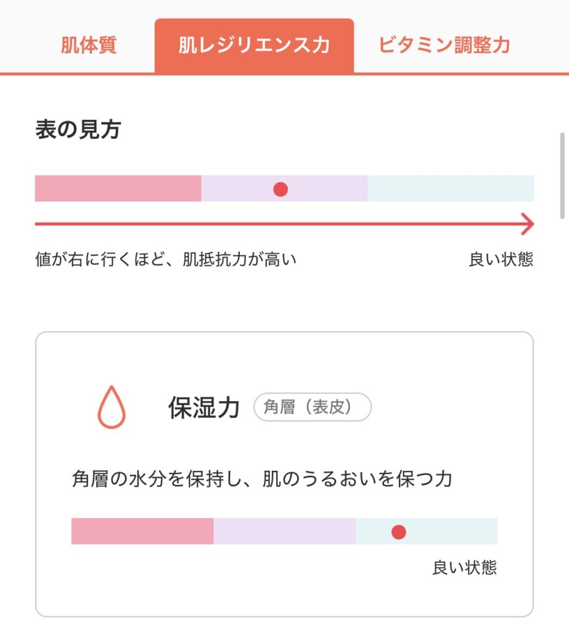Open the ビタミン調整力 tab
569x632 pixels.
coord(444,46)
